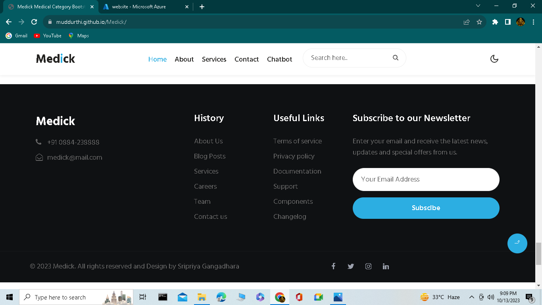The height and width of the screenshot is (305, 542).
Task: Go to the Services navigation menu item
Action: 214,59
